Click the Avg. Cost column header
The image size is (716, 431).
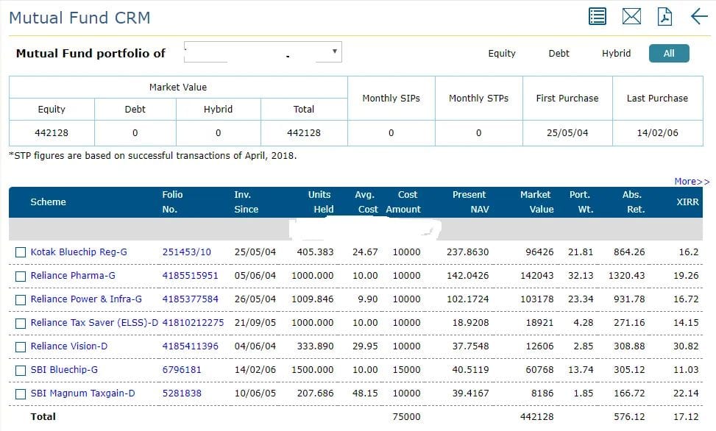tap(366, 202)
